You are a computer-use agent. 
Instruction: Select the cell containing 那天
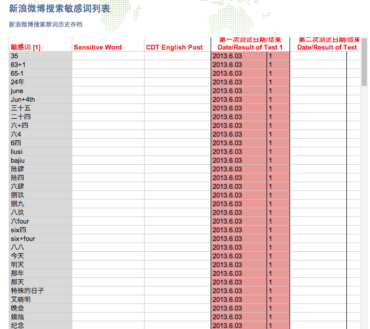[x=40, y=282]
